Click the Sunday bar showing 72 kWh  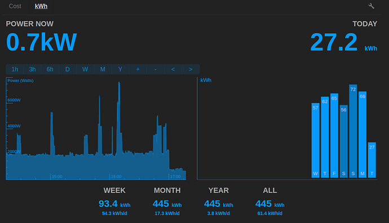click(353, 131)
